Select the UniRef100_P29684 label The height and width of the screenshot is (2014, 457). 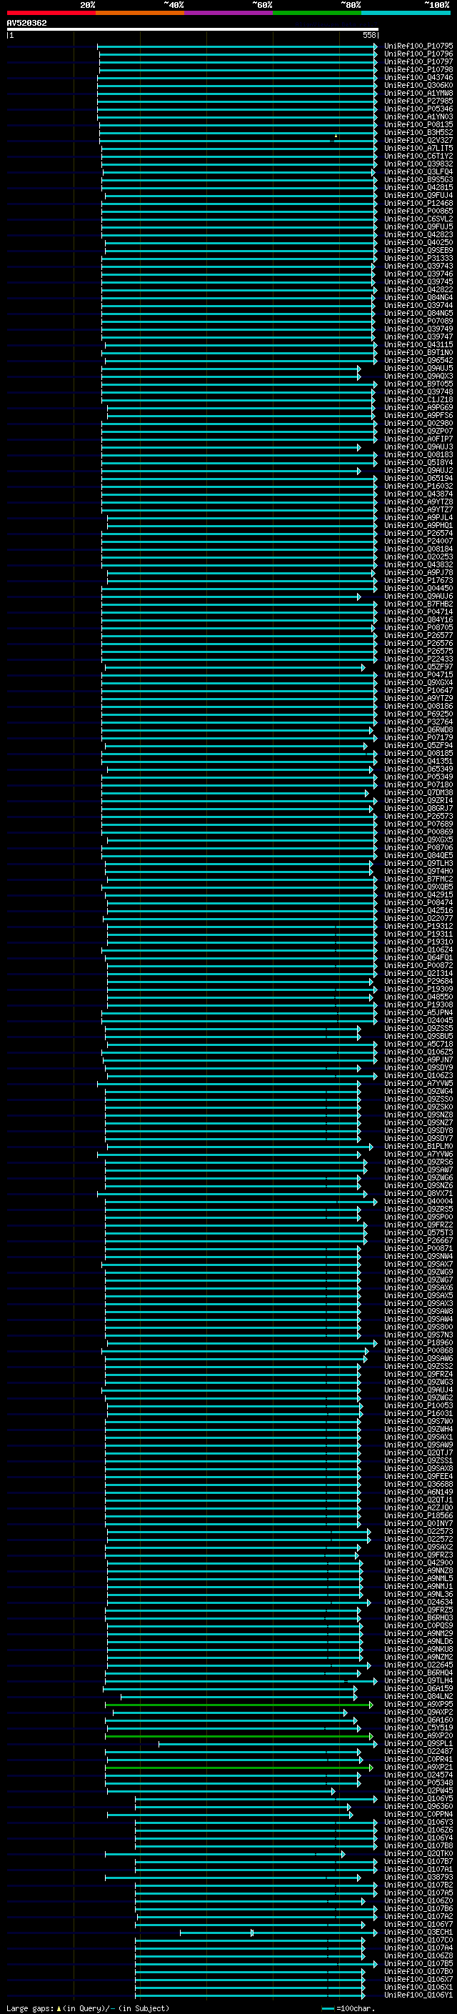point(418,981)
